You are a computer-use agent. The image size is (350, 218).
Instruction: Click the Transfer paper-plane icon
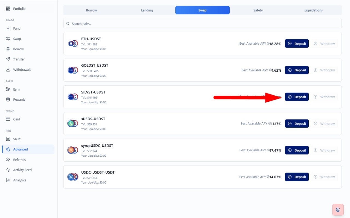click(8, 59)
